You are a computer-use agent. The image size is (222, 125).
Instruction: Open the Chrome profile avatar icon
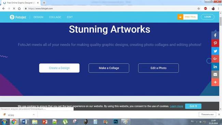213,9
